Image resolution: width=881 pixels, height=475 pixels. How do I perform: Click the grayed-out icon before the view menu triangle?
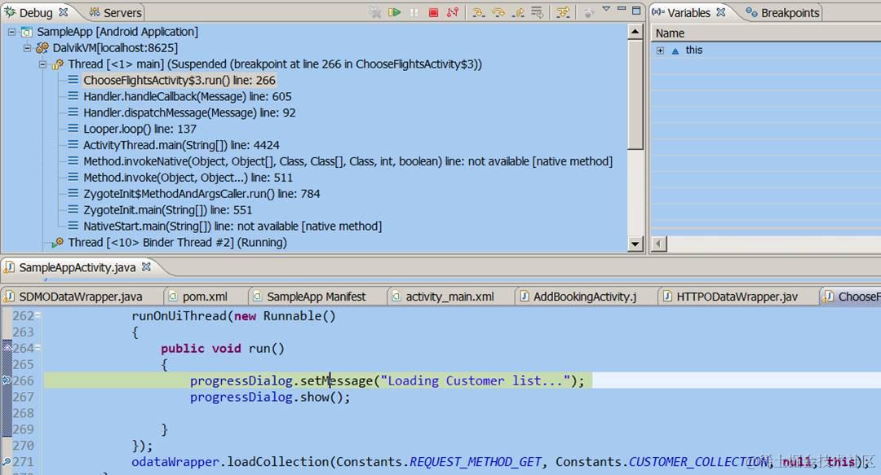point(588,11)
